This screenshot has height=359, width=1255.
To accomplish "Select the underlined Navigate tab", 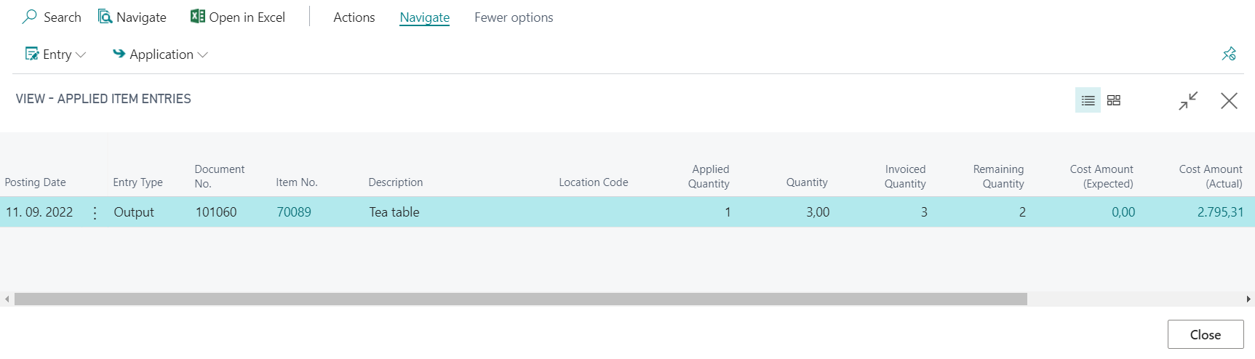I will tap(425, 17).
